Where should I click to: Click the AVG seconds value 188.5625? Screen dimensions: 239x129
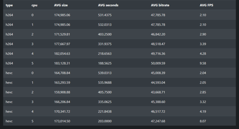[x=105, y=63]
